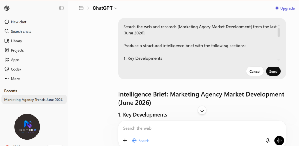
Task: Cancel the message edit
Action: click(x=255, y=72)
